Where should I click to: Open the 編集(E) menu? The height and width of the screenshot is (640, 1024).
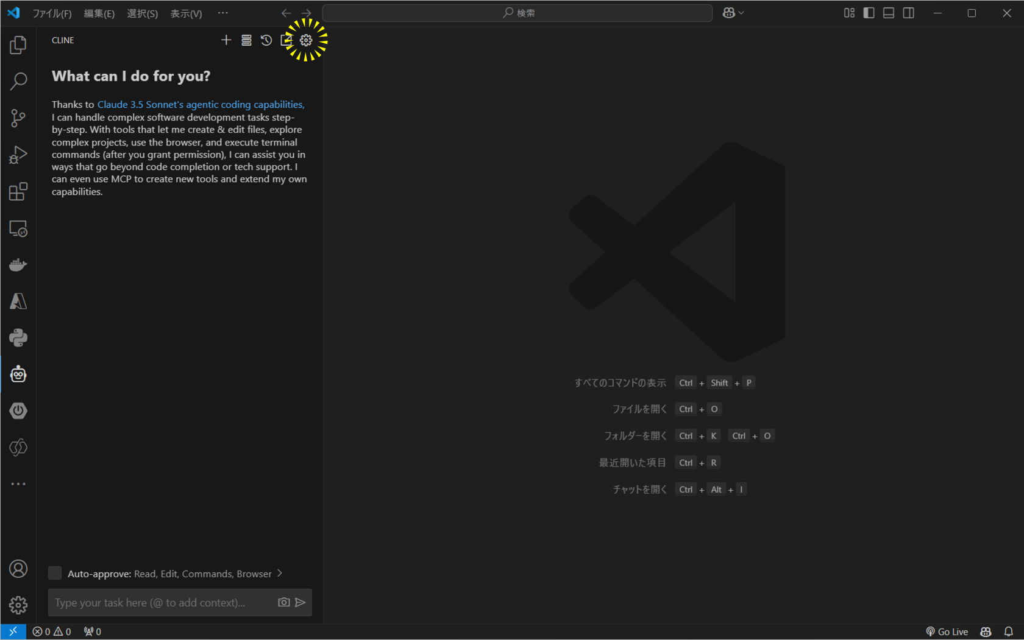tap(99, 13)
